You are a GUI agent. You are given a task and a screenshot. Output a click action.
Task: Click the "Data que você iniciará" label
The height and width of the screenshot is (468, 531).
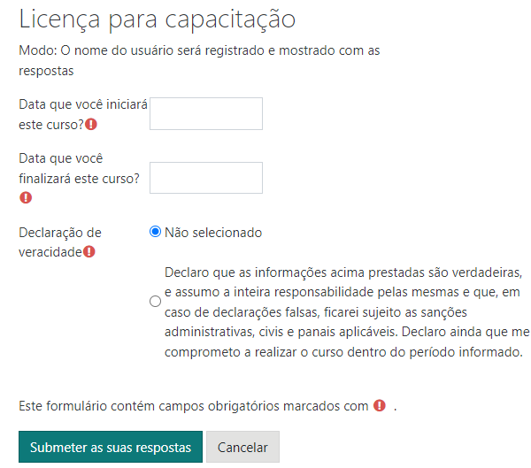83,104
